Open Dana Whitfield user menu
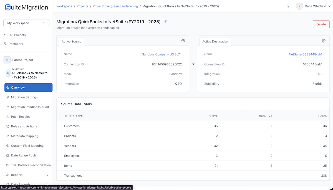Viewport: 333px width, 190px height. point(313,6)
